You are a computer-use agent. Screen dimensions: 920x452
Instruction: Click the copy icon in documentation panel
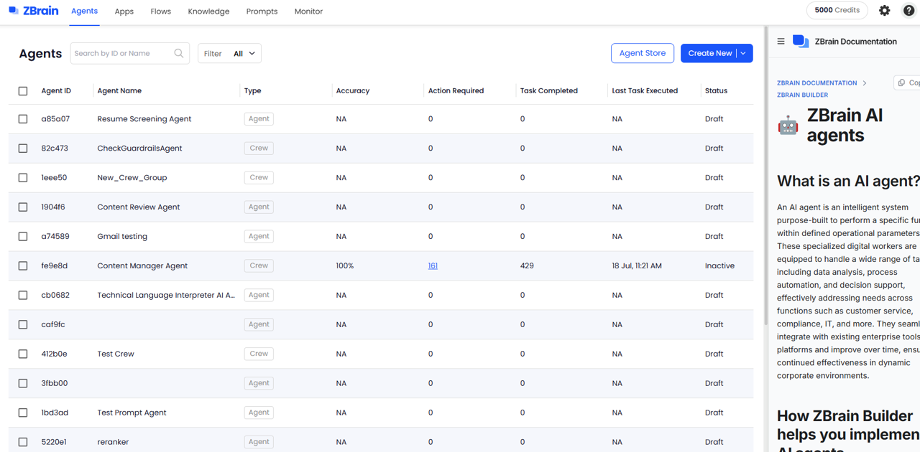coord(902,83)
